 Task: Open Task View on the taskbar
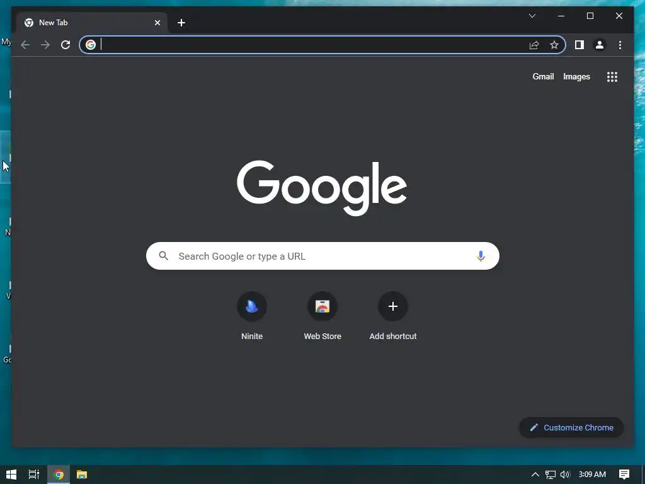coord(34,475)
